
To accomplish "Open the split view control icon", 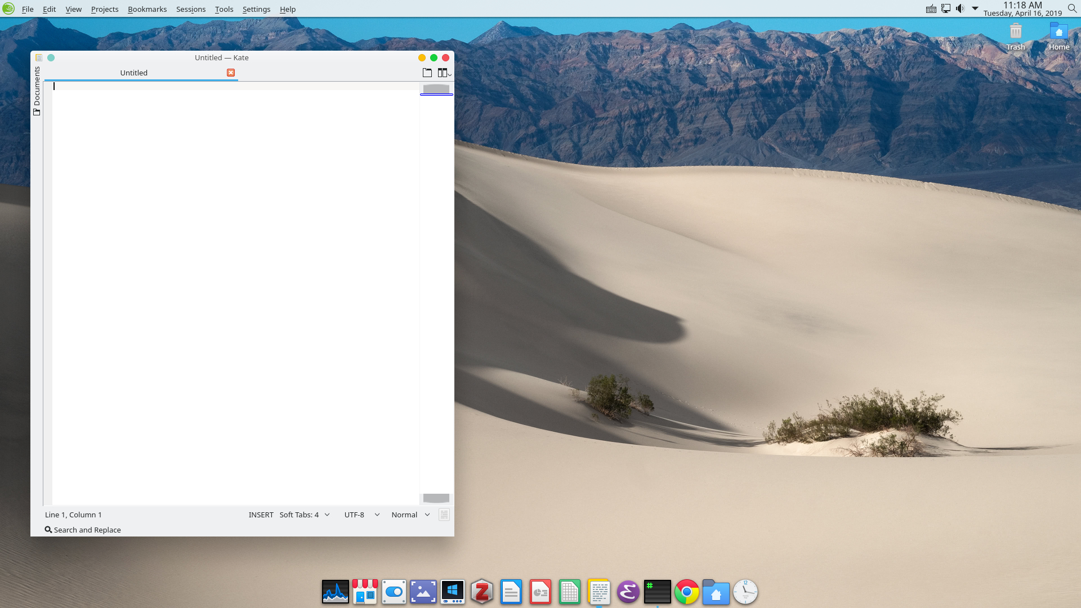I will pos(444,73).
